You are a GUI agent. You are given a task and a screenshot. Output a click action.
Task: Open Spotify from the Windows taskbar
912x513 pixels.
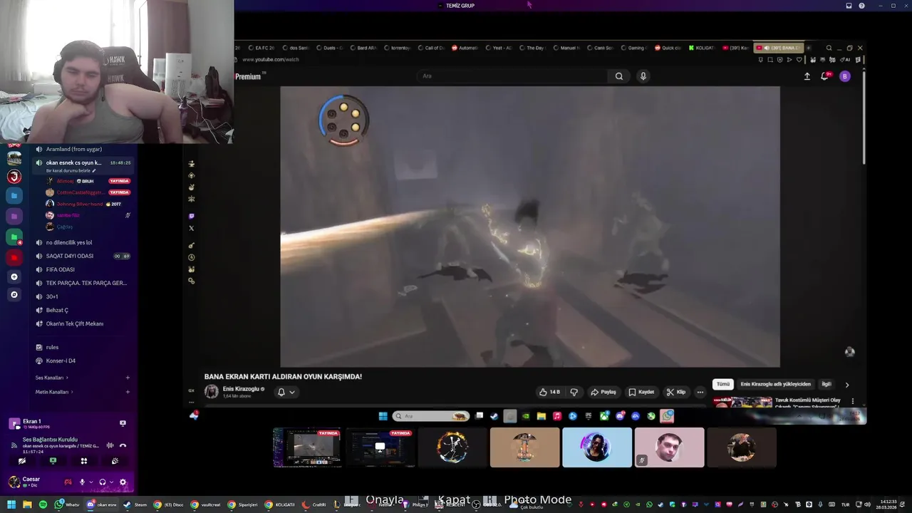click(43, 504)
